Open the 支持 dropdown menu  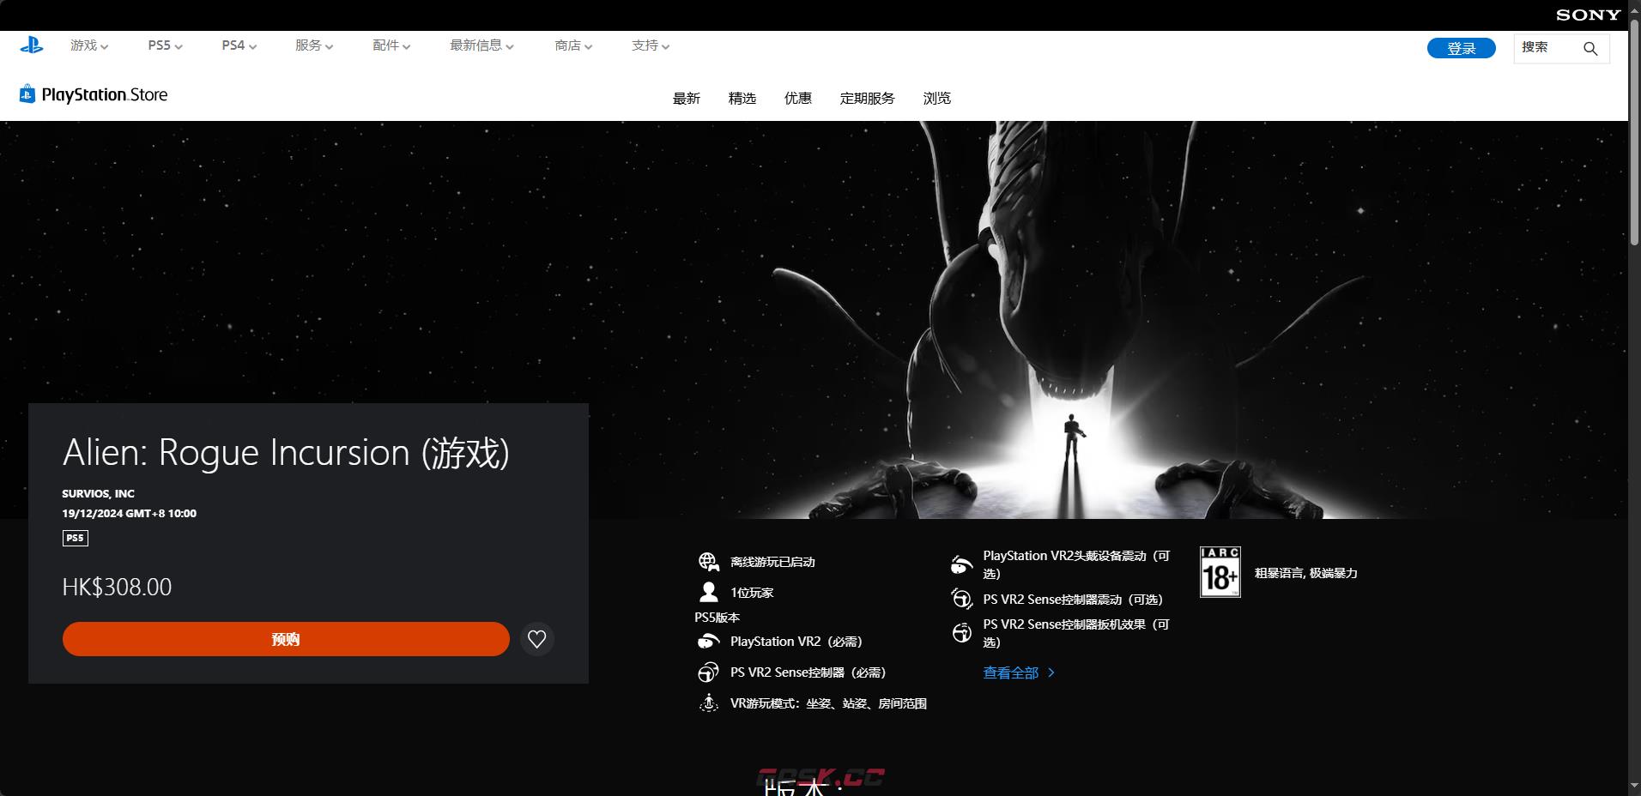pos(650,45)
